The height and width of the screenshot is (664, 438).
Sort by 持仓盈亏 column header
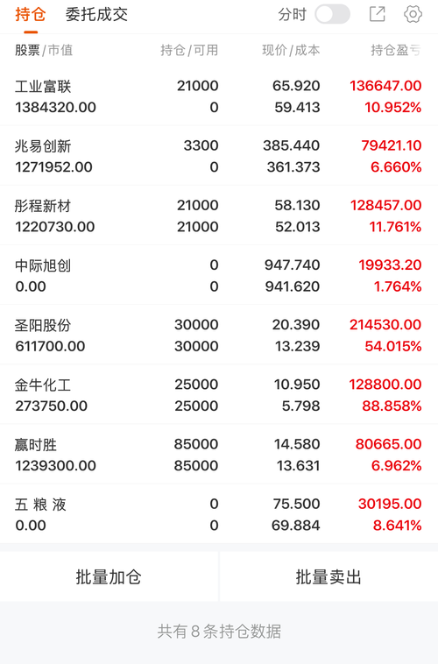point(396,51)
